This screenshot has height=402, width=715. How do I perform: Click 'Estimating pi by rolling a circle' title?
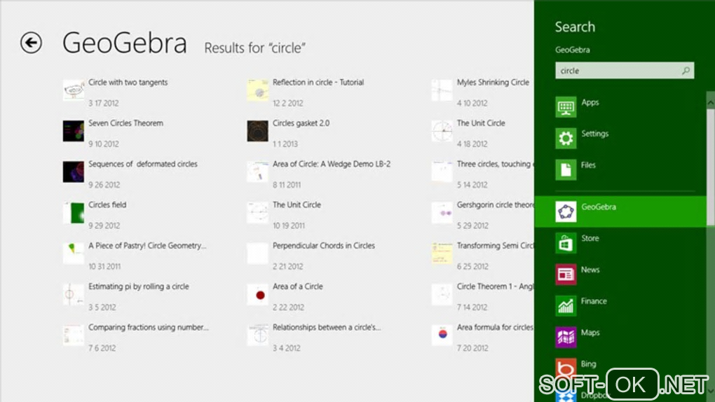139,286
